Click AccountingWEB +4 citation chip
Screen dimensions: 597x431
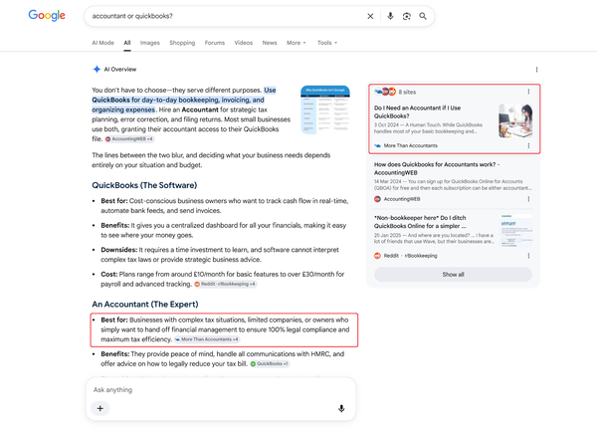129,139
